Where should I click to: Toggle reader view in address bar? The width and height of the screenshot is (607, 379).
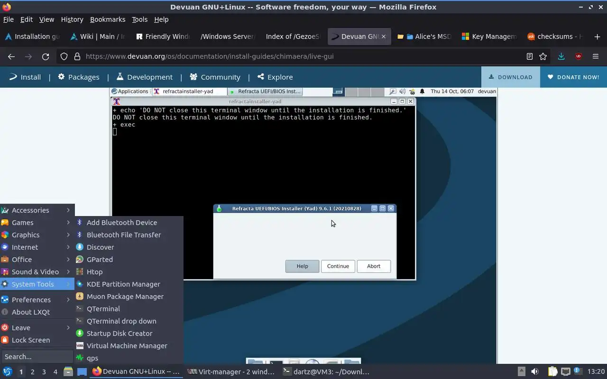coord(530,56)
